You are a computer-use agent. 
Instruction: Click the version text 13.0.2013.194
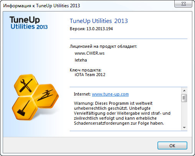(x=100, y=29)
